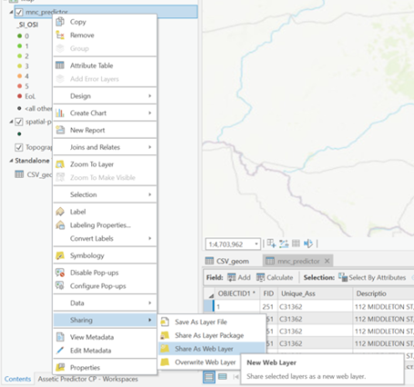This screenshot has height=387, width=414.
Task: Open table options menu at header corner
Action: (x=211, y=295)
